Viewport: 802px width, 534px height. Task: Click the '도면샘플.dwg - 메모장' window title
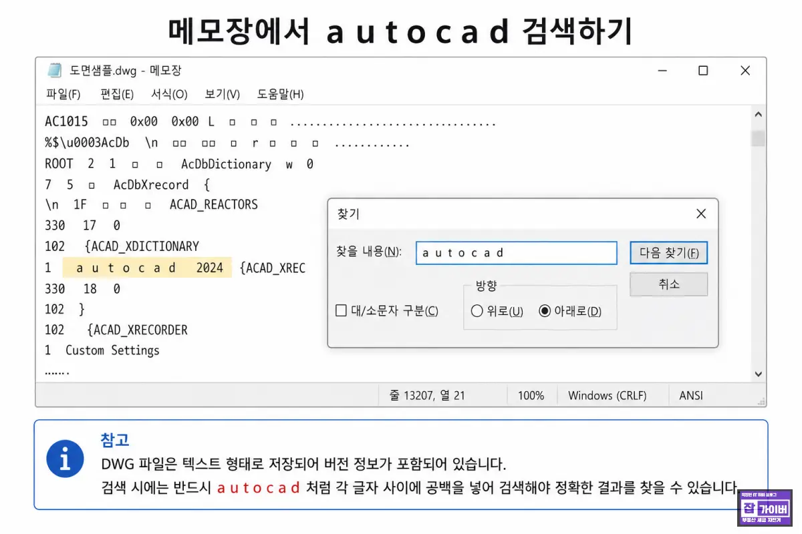[x=126, y=71]
